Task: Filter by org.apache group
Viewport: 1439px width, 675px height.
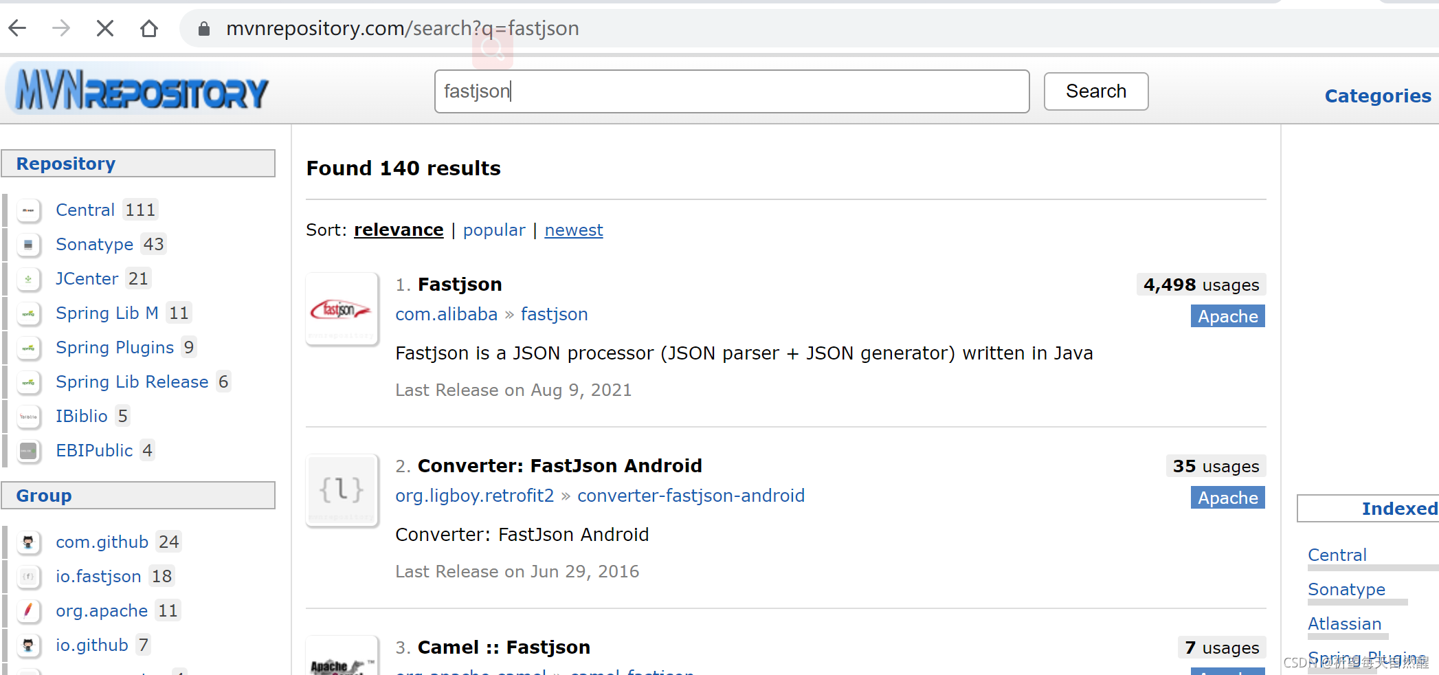Action: [x=102, y=610]
